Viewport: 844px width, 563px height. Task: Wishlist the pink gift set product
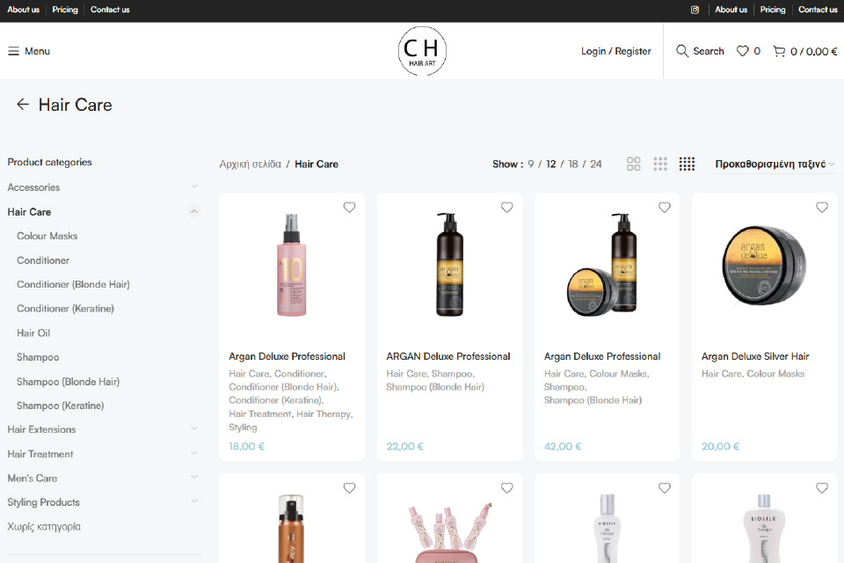507,488
